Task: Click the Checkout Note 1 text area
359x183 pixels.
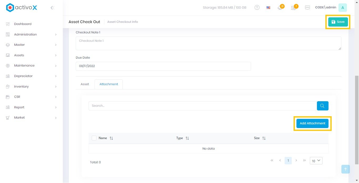Action: pos(208,43)
